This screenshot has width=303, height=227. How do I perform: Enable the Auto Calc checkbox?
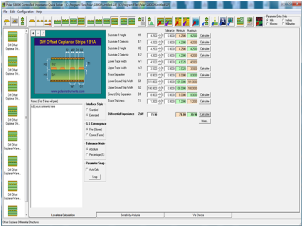pos(87,169)
